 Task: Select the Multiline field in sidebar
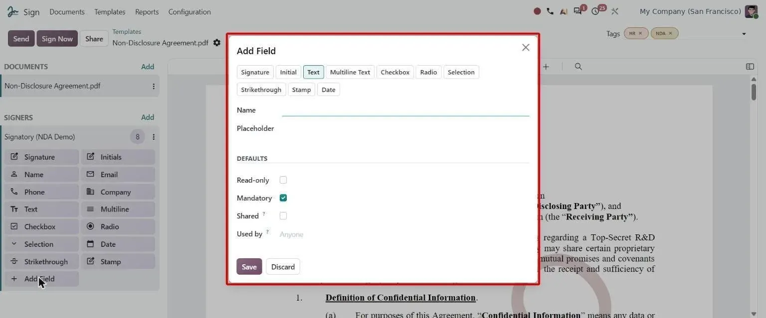[118, 209]
